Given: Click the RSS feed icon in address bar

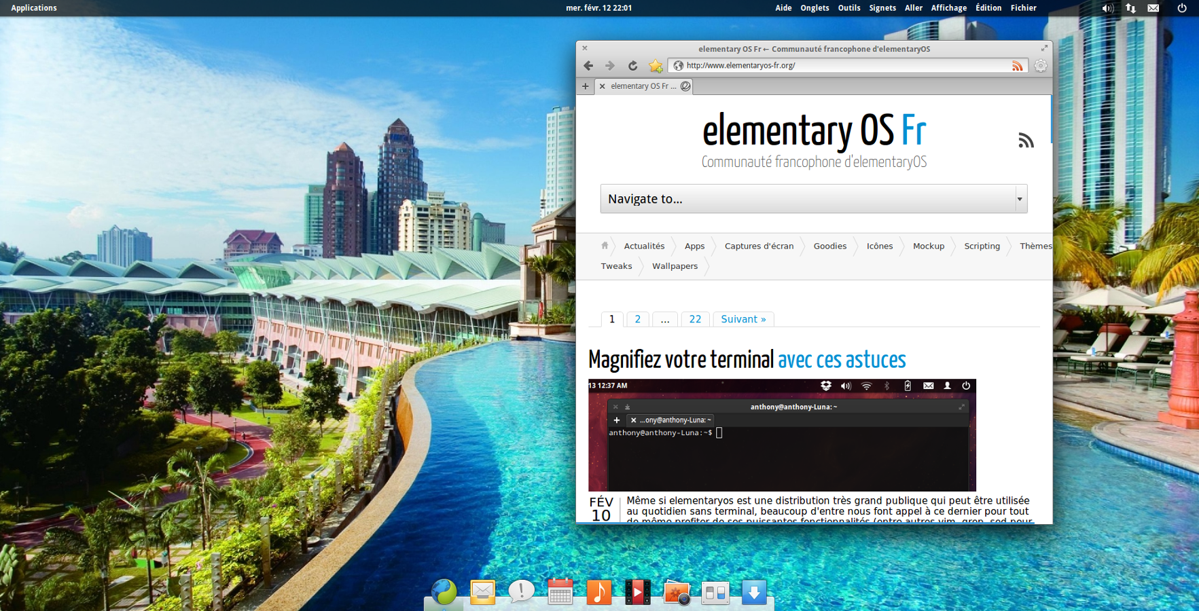Looking at the screenshot, I should pos(1017,66).
